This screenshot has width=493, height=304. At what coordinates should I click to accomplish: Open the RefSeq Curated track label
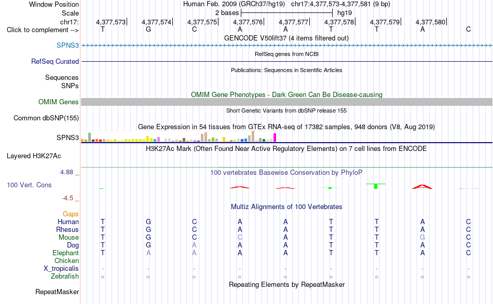click(54, 61)
